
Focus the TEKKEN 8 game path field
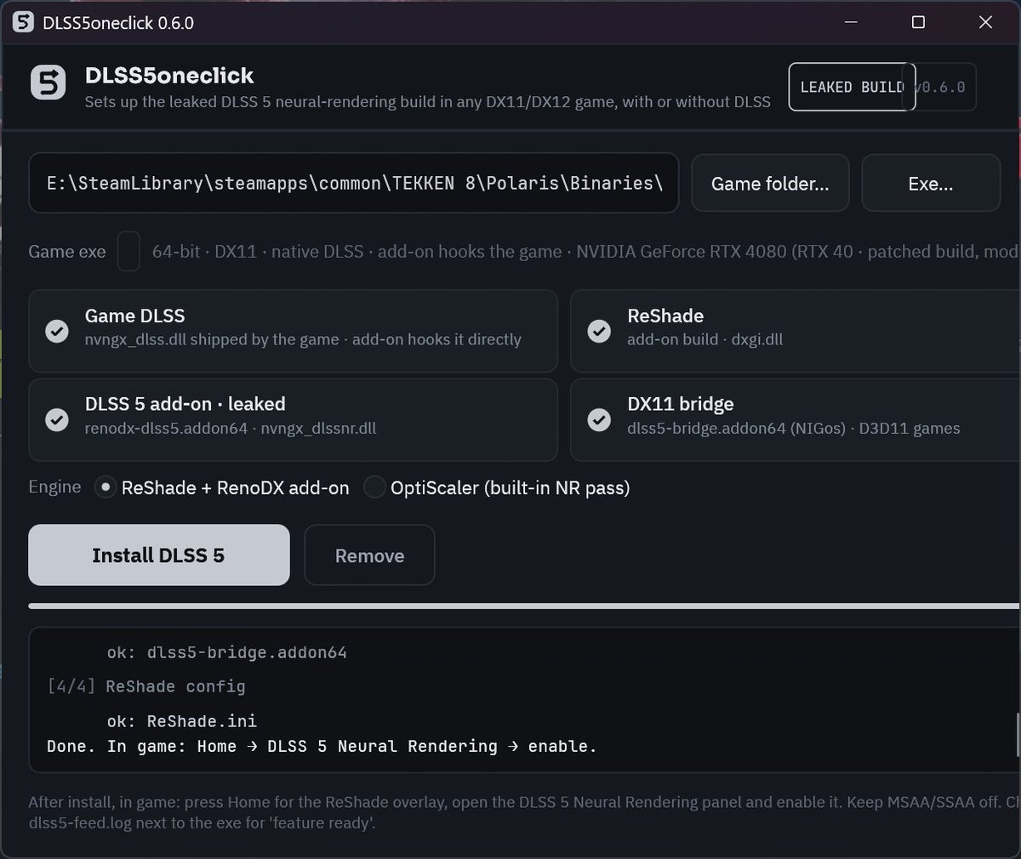point(354,183)
